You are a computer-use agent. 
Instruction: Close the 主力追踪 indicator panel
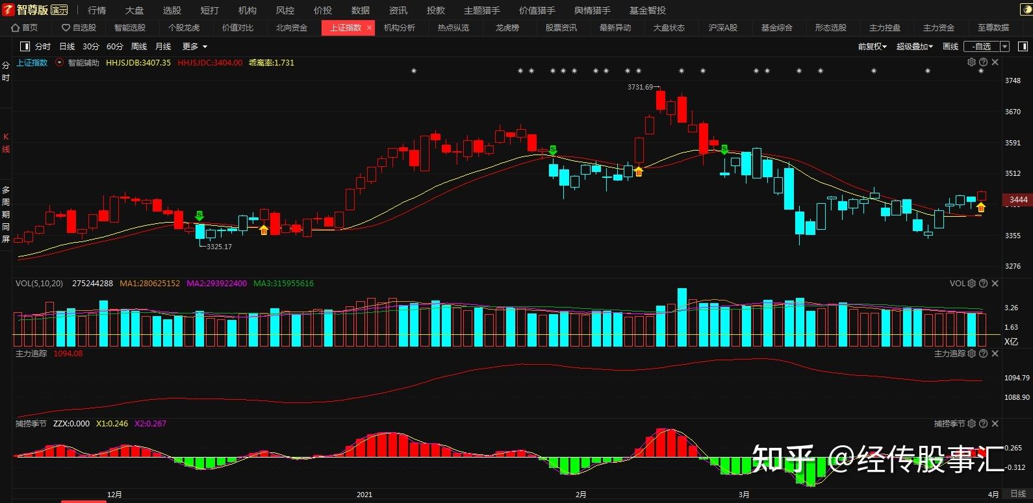995,354
